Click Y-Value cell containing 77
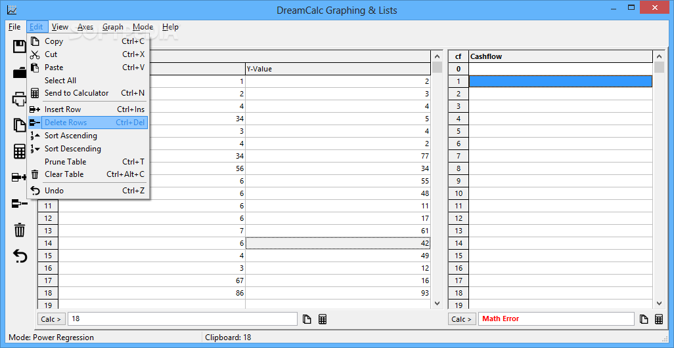 pyautogui.click(x=338, y=156)
